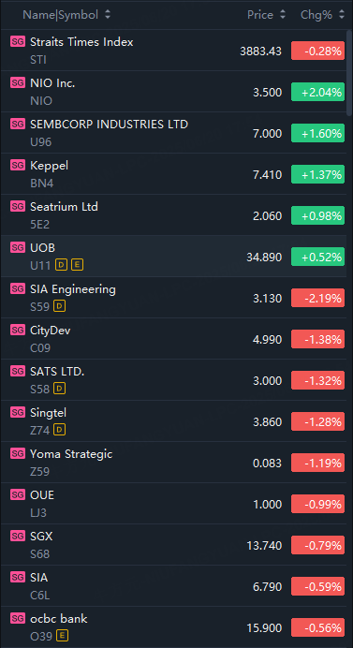
Task: Sort list by Chg% column arrows
Action: (342, 15)
